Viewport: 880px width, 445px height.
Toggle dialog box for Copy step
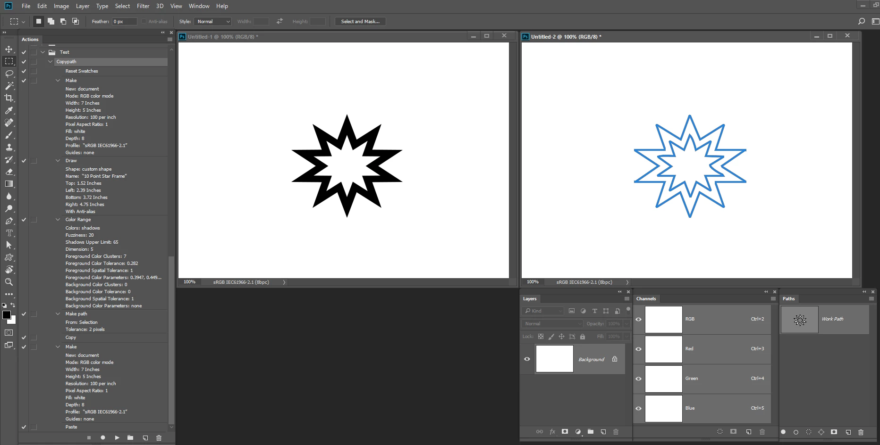click(34, 338)
